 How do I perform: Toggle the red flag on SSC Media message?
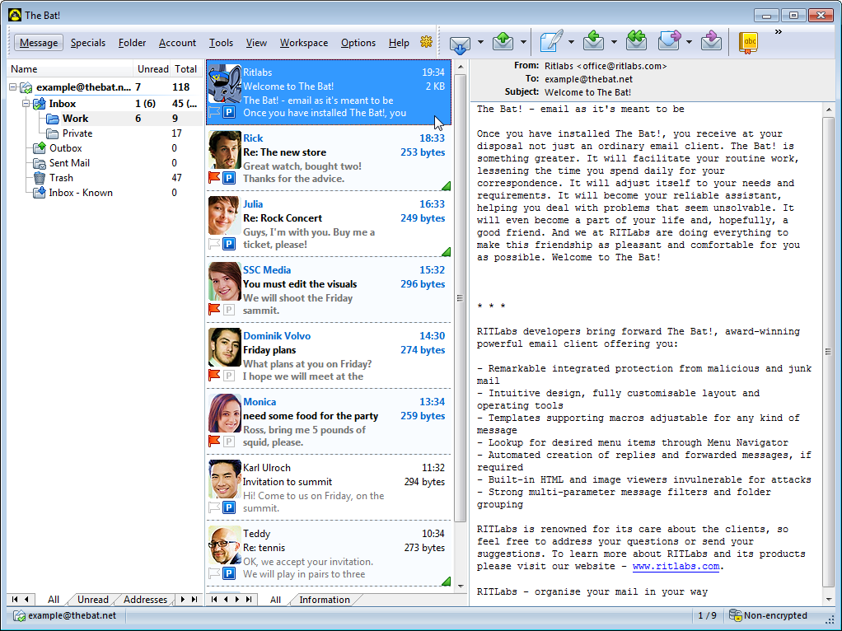(214, 309)
